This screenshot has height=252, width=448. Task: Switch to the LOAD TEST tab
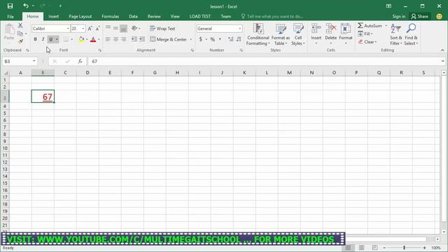coord(200,17)
